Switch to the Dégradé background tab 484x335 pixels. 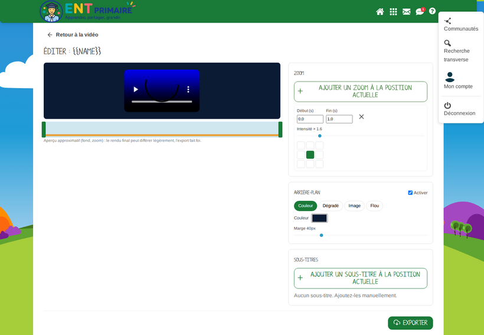[331, 206]
